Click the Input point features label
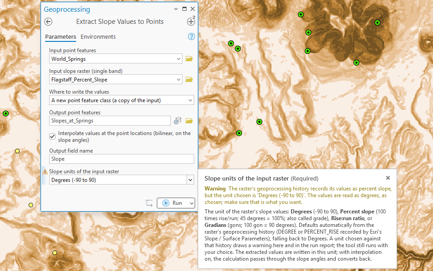 [73, 50]
